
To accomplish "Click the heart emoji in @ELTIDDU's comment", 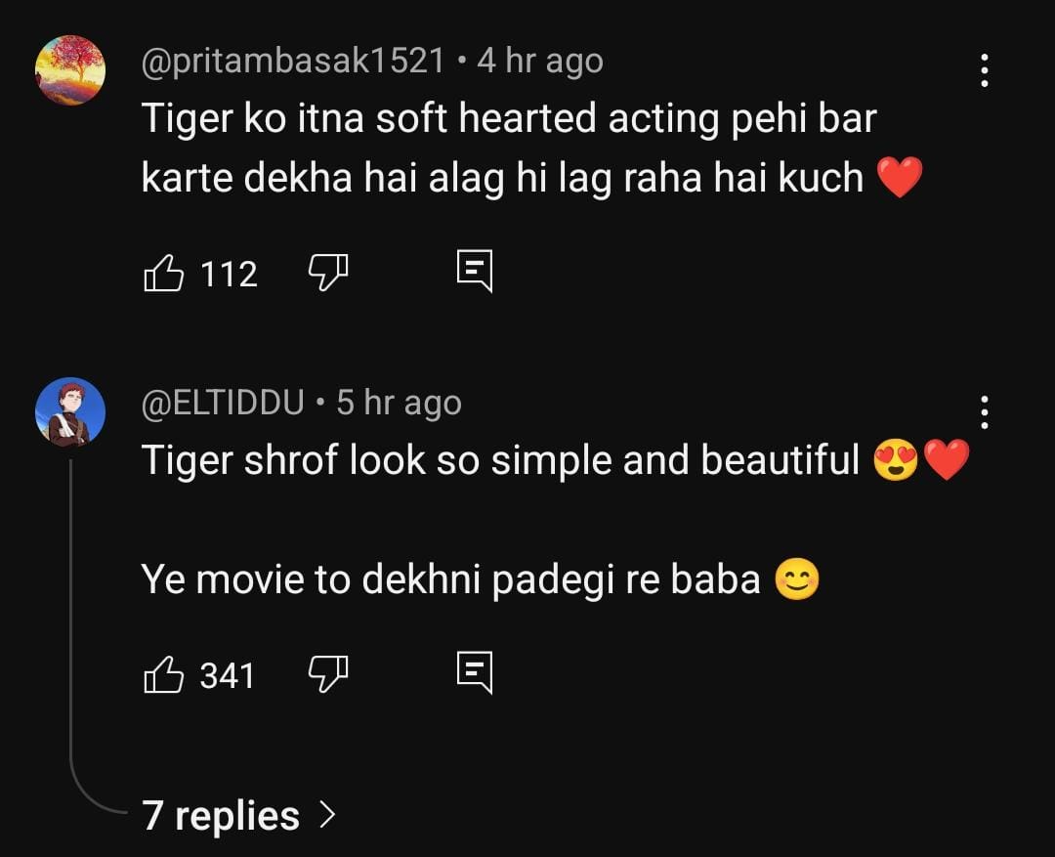I will pyautogui.click(x=946, y=459).
